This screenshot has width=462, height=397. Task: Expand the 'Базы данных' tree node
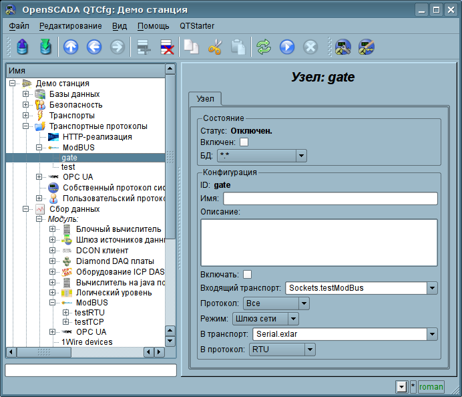[x=25, y=94]
